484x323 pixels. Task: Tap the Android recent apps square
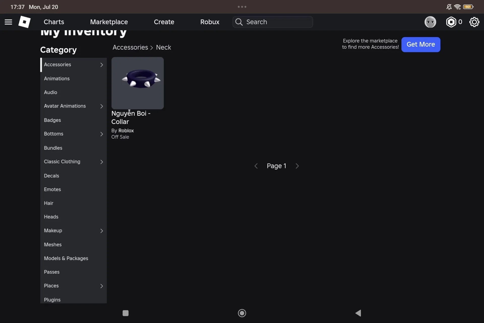tap(126, 313)
